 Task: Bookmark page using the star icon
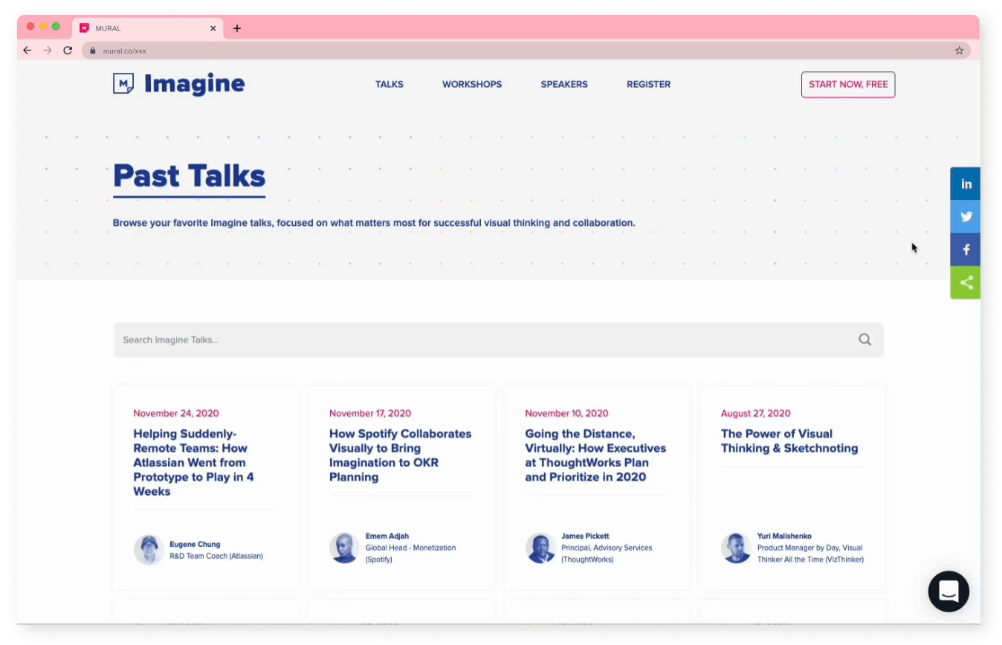pos(959,51)
